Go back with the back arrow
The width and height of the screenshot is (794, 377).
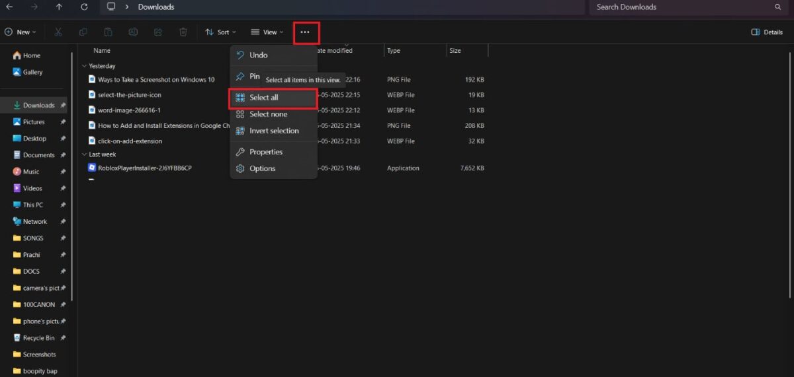point(9,7)
